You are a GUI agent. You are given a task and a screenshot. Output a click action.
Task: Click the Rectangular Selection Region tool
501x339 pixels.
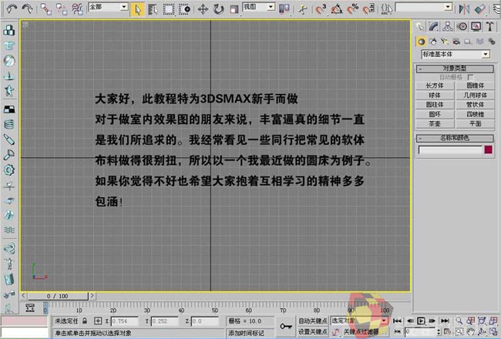[169, 9]
